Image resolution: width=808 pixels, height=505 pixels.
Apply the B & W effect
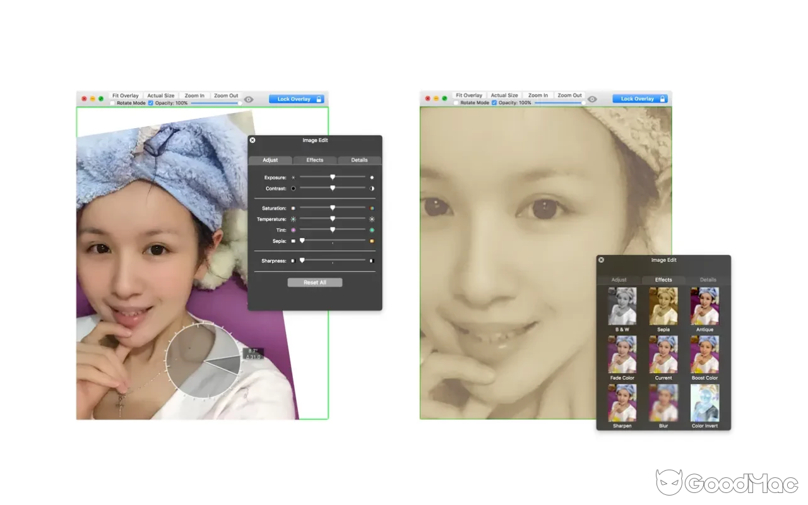(x=622, y=306)
